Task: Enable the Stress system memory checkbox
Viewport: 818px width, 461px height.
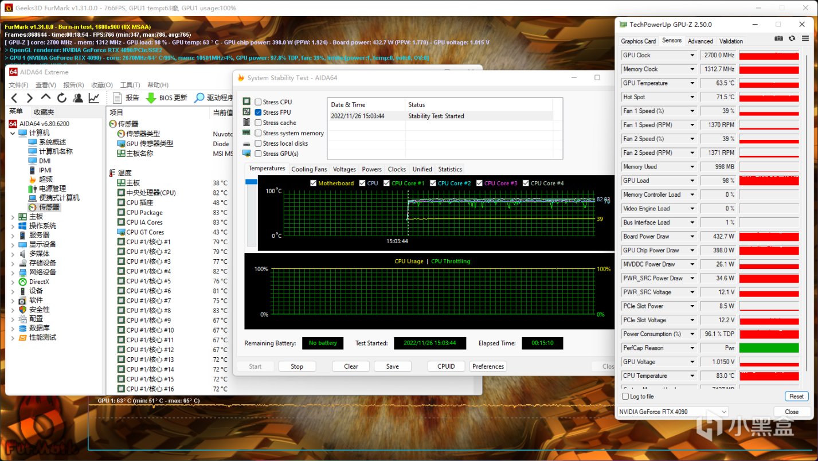Action: click(x=258, y=133)
